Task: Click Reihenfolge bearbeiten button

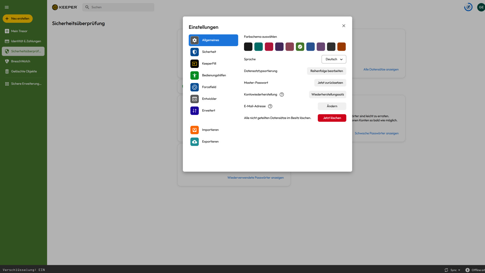Action: pos(326,71)
